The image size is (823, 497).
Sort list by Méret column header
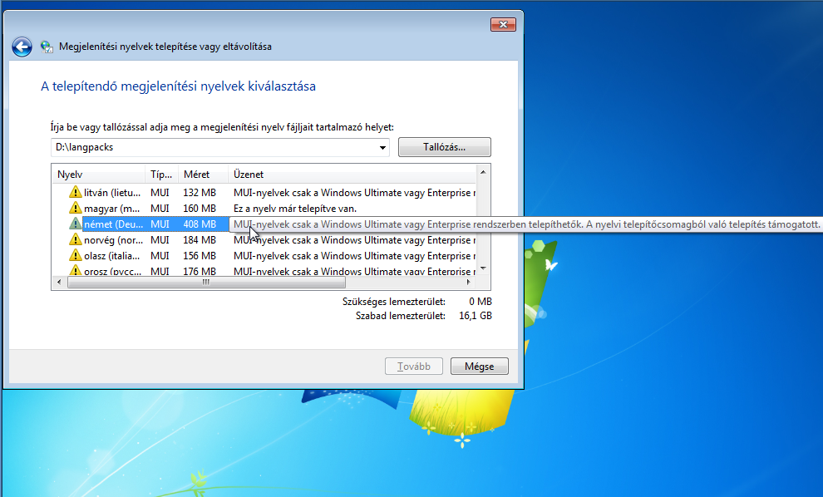click(203, 175)
